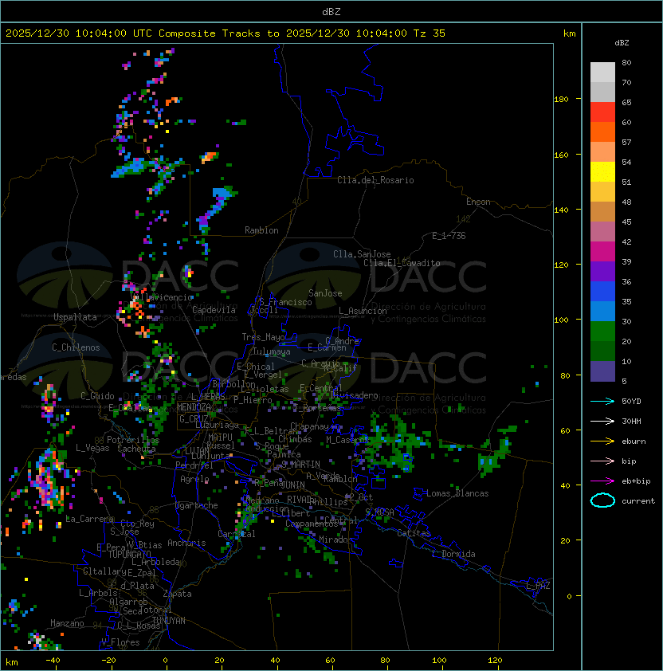Click the green echo cluster near M_Caseros
This screenshot has height=671, width=663.
[x=391, y=445]
